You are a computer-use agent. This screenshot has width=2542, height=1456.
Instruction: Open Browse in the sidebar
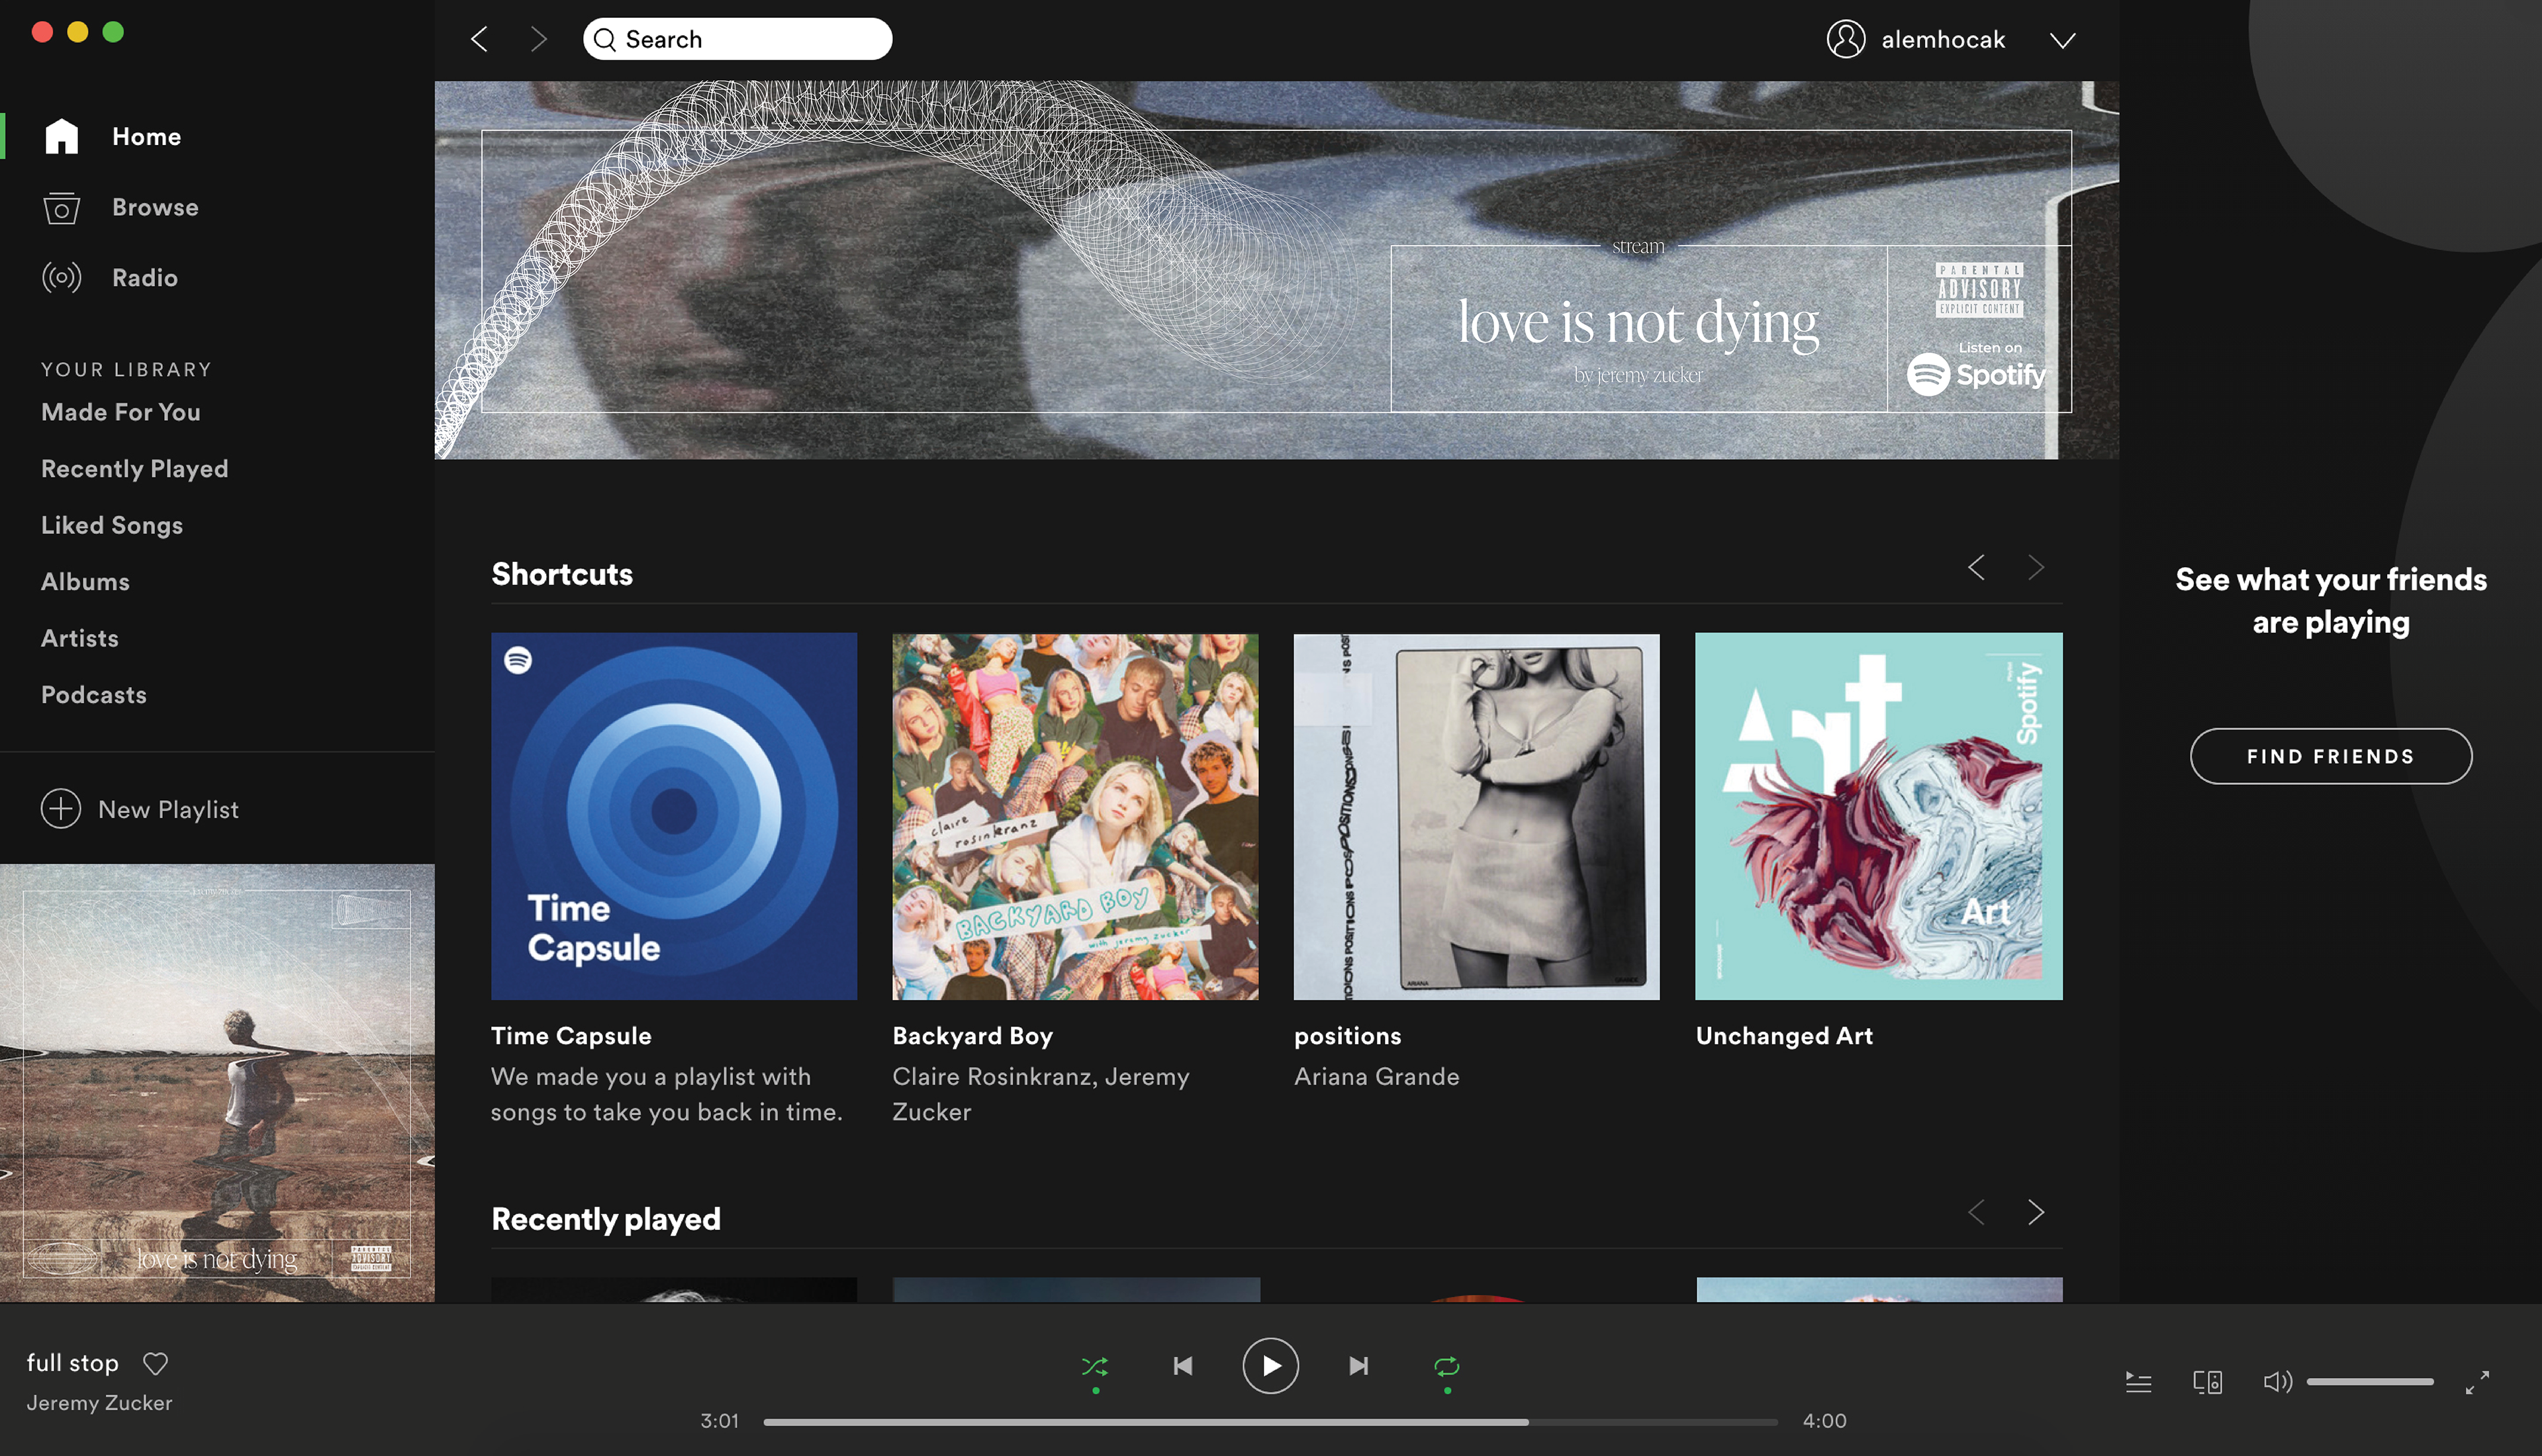coord(155,207)
